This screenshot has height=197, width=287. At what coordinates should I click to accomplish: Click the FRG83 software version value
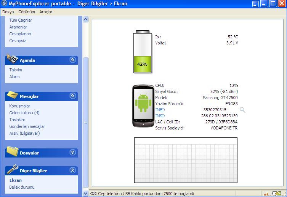click(231, 104)
